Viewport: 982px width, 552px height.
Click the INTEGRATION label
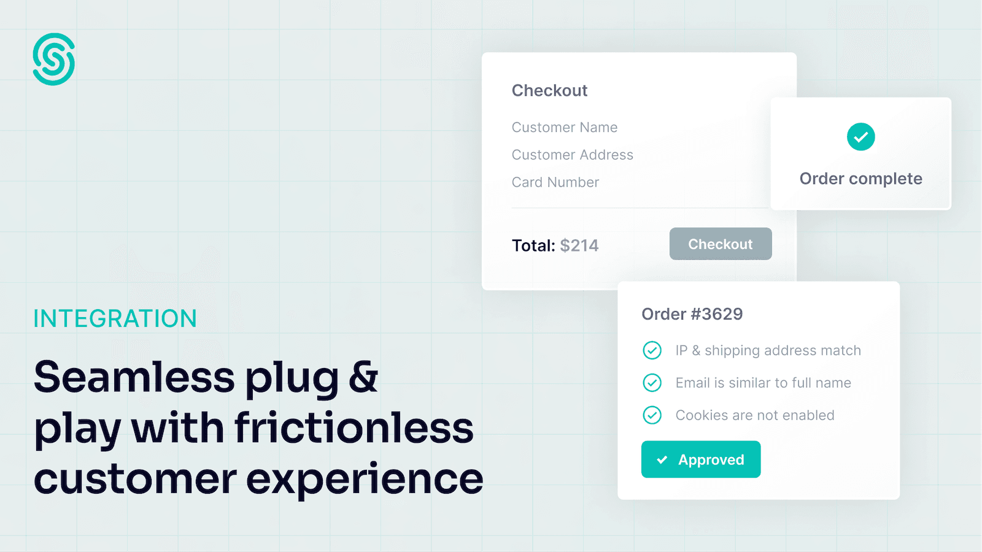click(x=115, y=319)
